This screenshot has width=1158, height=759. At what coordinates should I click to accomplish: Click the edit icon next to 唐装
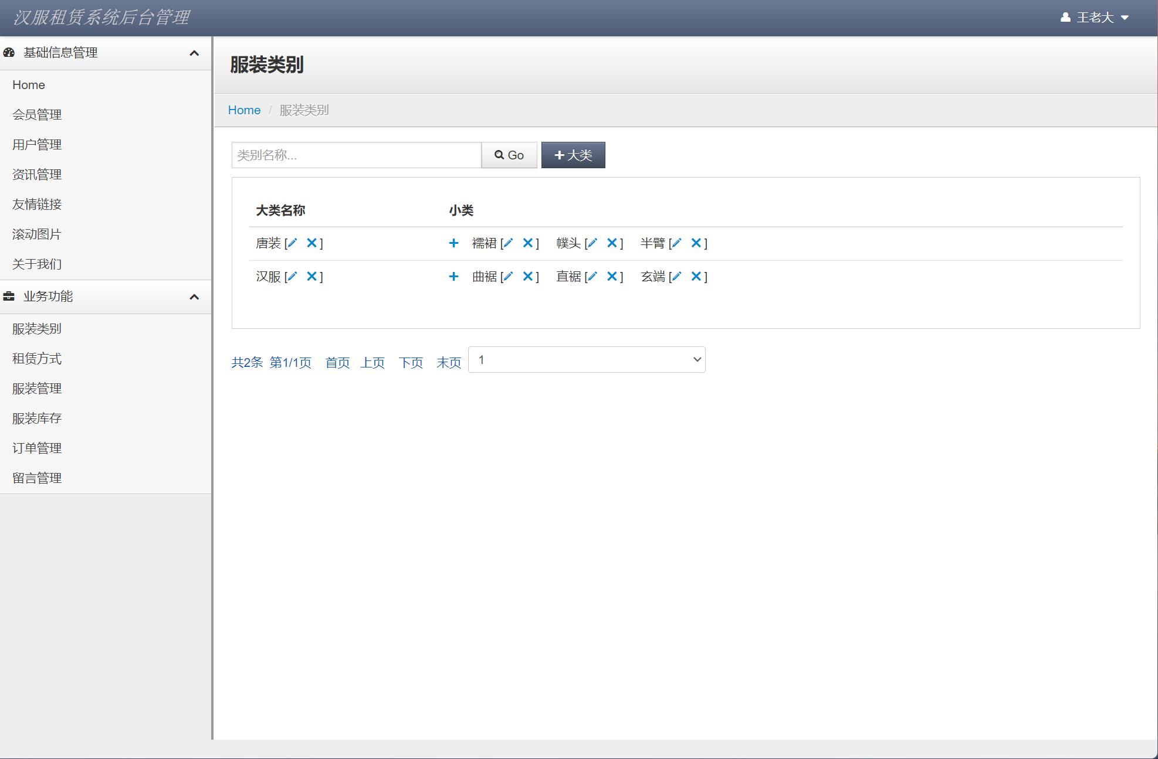pos(292,243)
